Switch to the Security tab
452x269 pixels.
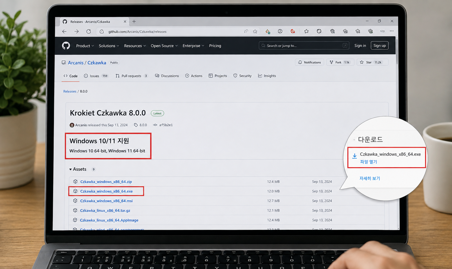[x=242, y=76]
